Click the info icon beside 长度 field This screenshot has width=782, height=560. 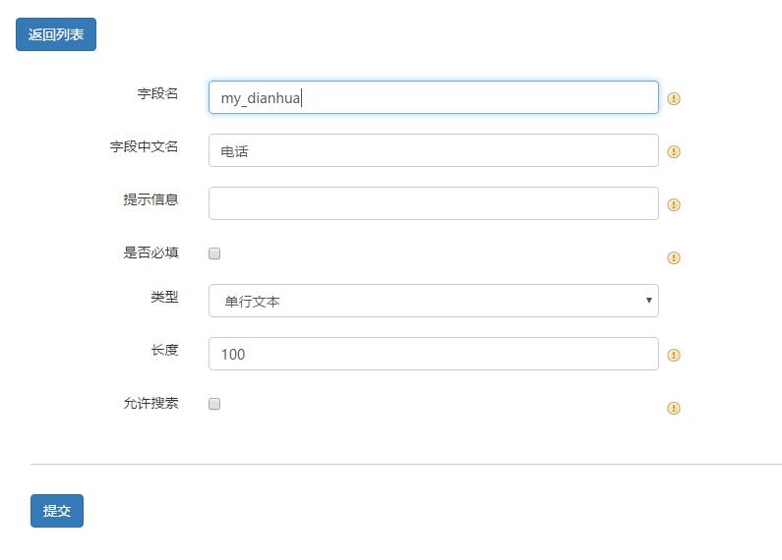point(674,355)
